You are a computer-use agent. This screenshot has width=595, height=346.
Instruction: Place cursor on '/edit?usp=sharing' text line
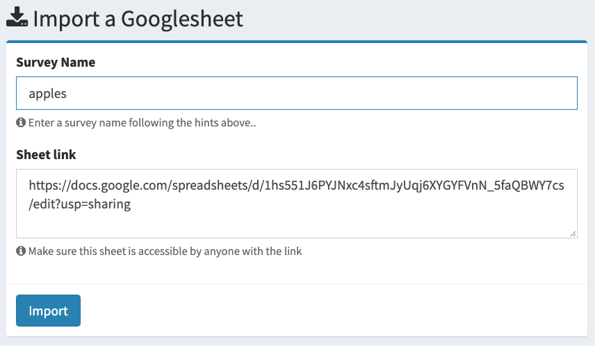(80, 204)
